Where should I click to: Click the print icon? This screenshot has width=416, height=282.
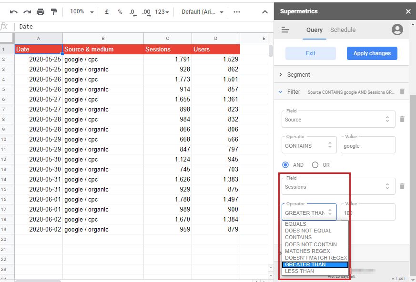tap(41, 12)
